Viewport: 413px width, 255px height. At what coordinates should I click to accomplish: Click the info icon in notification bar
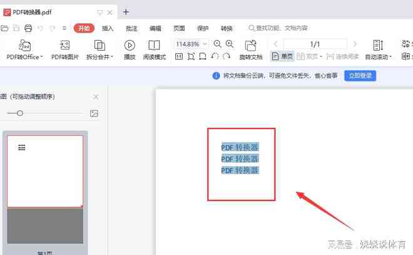coord(216,76)
